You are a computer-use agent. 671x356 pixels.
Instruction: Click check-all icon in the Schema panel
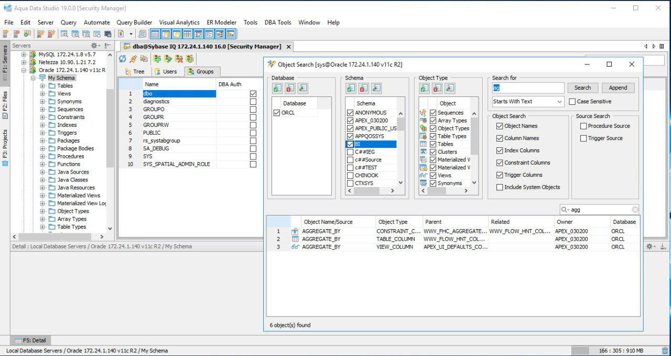[351, 88]
